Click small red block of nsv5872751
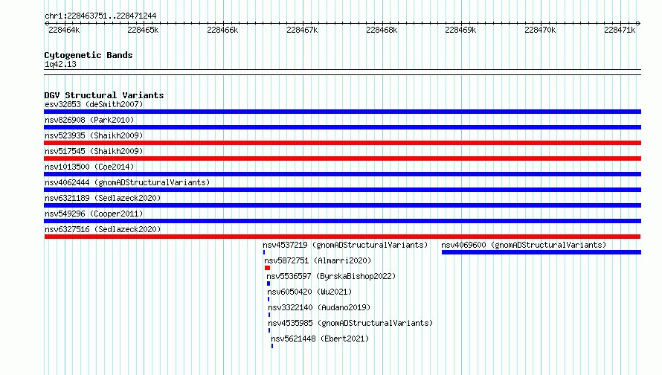The height and width of the screenshot is (375, 662). [x=267, y=268]
